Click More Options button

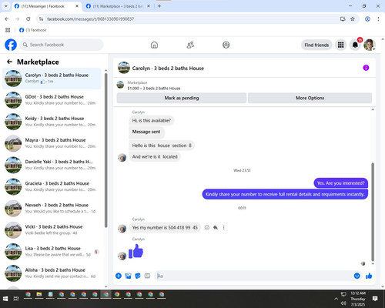coord(310,98)
